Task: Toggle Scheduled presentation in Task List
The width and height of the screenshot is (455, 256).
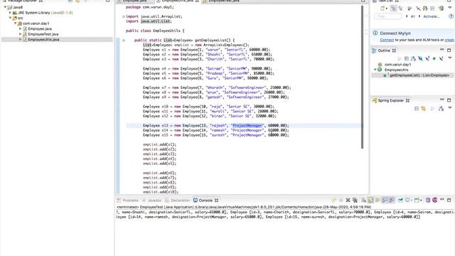Action: [400, 8]
